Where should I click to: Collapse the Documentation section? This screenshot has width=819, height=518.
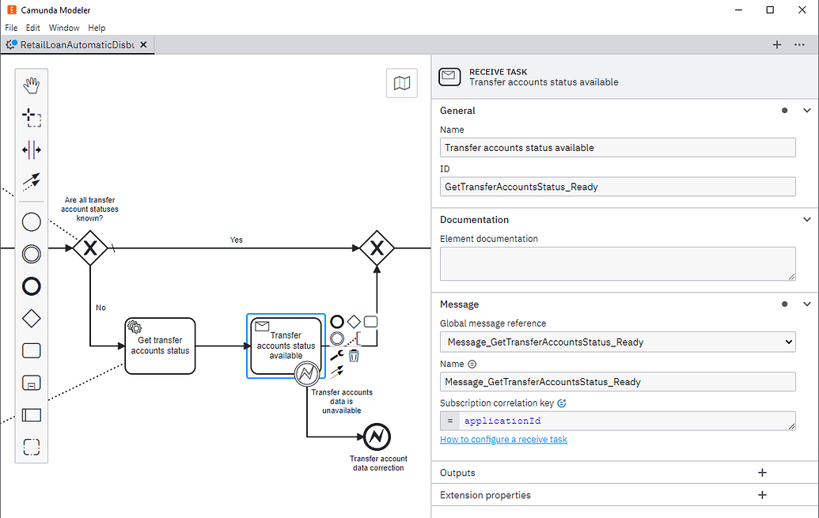pos(807,219)
